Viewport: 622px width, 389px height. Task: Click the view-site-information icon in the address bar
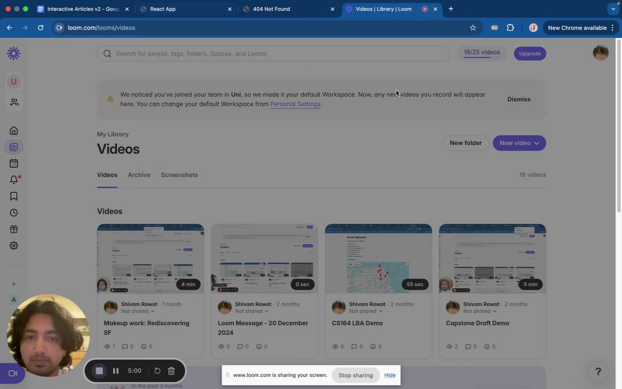59,28
